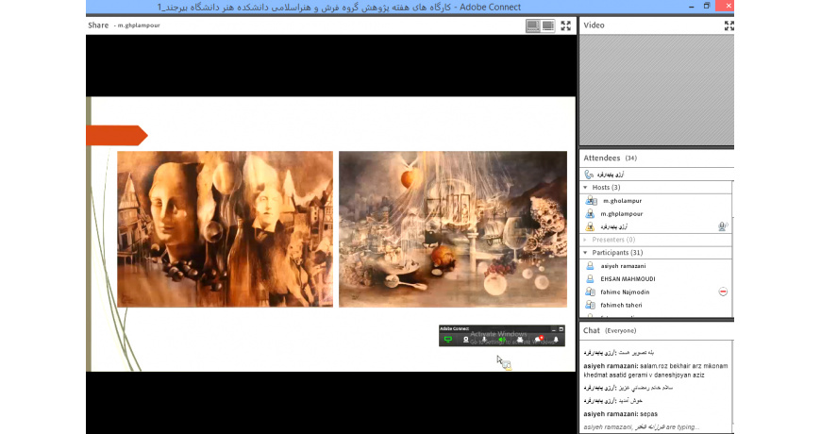821x434 pixels.
Task: Toggle fullscreen on the Share pod
Action: [x=565, y=25]
